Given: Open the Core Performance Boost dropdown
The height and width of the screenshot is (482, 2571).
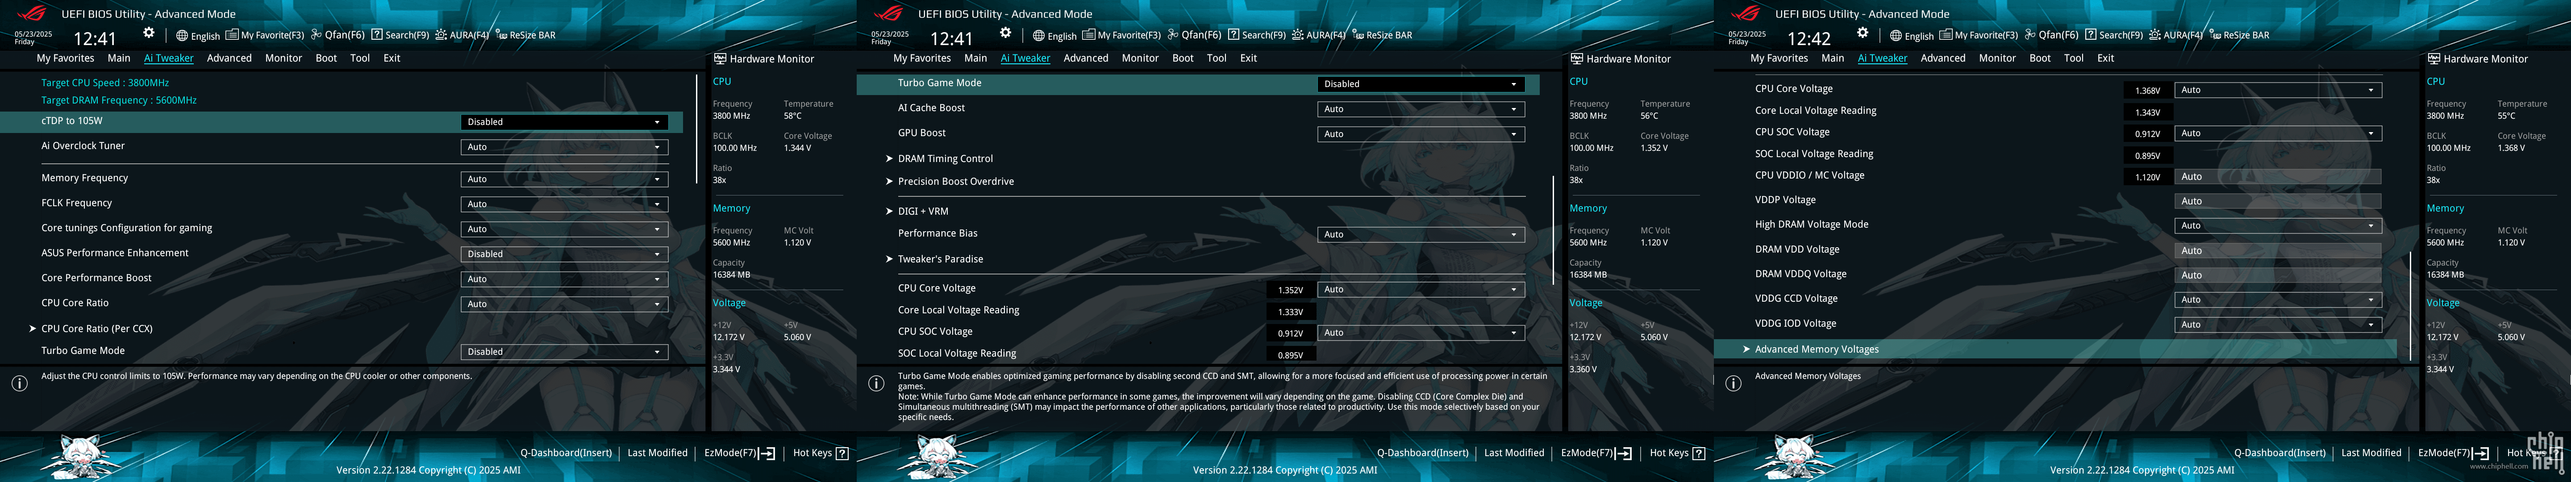Looking at the screenshot, I should 564,278.
